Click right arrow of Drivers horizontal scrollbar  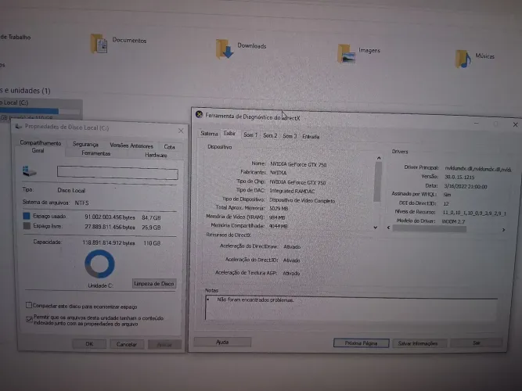coord(503,230)
